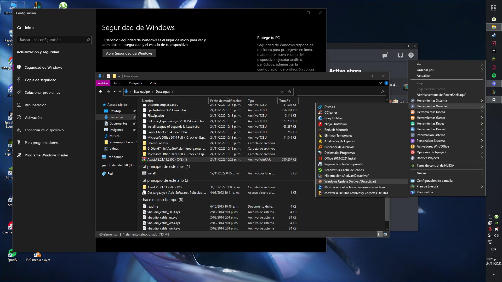
Task: Open Solucionar problemas settings page
Action: tap(42, 92)
